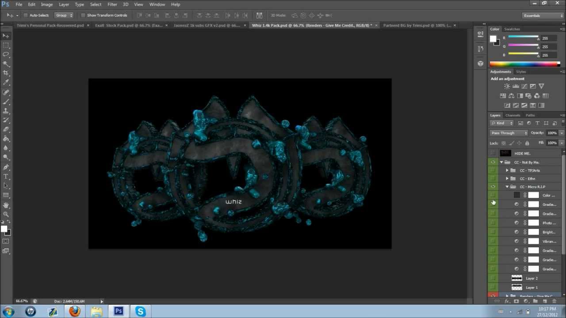This screenshot has height=318, width=566.
Task: Add a Curves adjustment
Action: tap(524, 86)
